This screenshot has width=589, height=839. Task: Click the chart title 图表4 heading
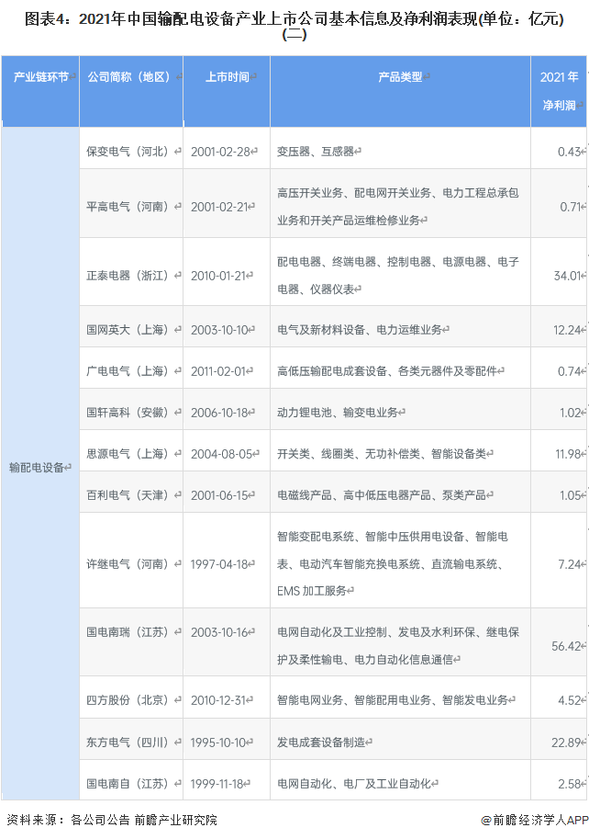tap(294, 27)
